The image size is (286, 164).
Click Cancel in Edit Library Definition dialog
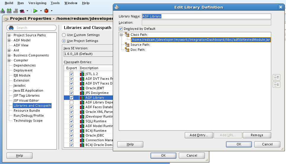[267, 144]
